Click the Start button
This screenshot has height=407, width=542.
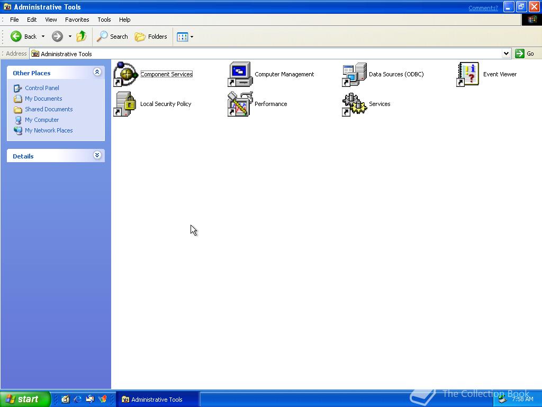point(25,399)
